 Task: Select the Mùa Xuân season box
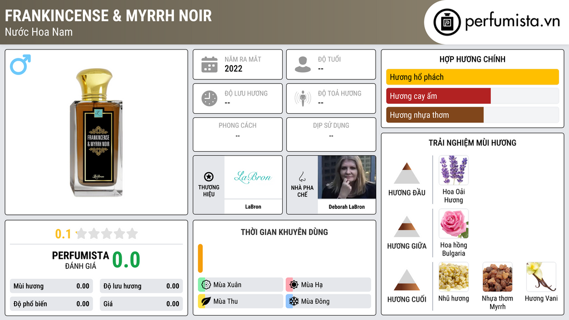[x=241, y=285]
